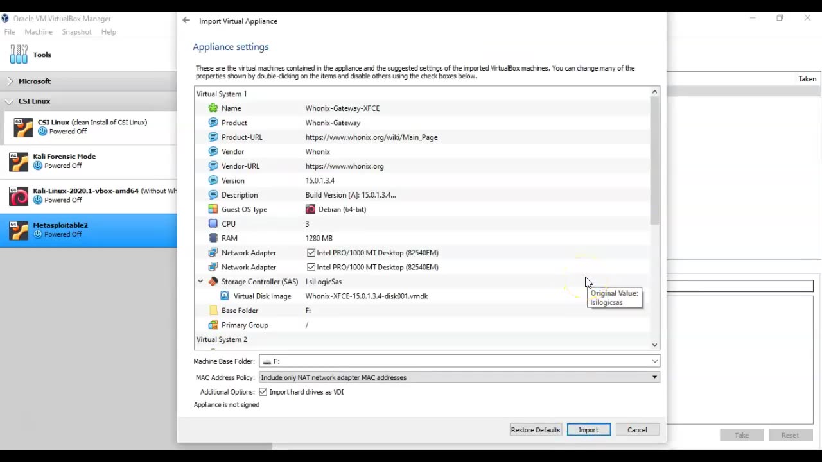Click the https://www.whonix.org vendor URL value
This screenshot has width=822, height=462.
coord(344,166)
